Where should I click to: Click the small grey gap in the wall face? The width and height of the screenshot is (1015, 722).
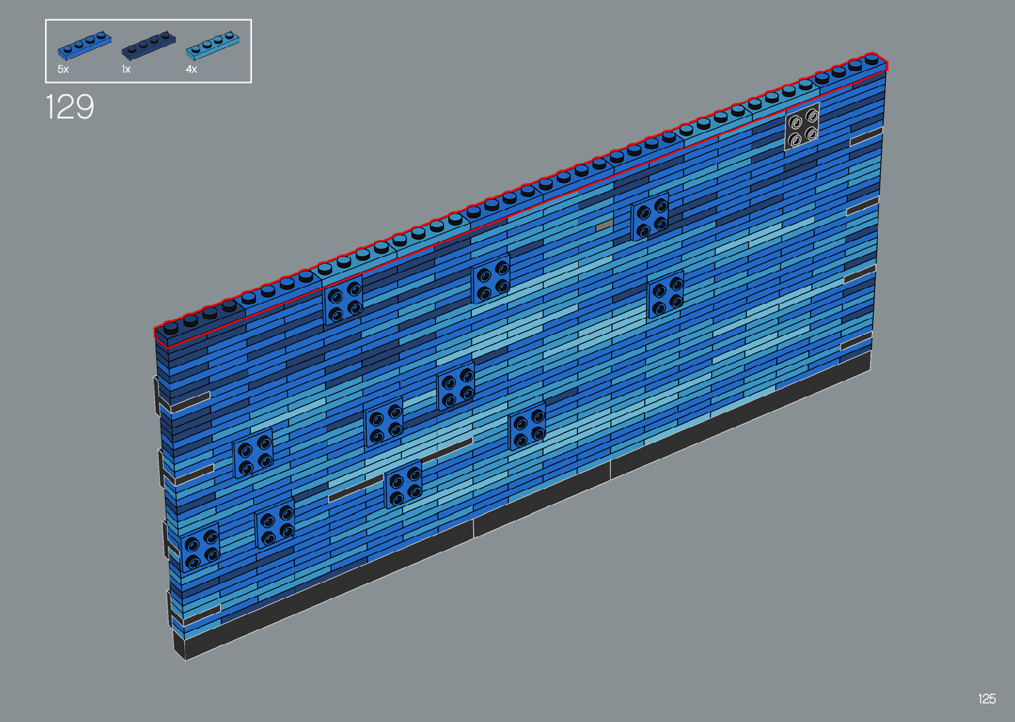coord(604,225)
